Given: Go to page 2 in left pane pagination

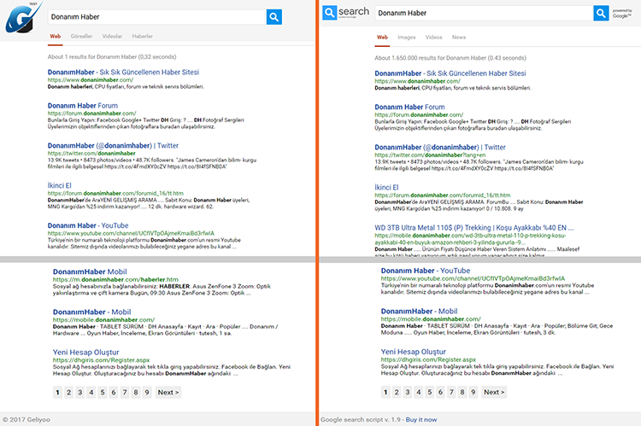Looking at the screenshot, I should (68, 393).
